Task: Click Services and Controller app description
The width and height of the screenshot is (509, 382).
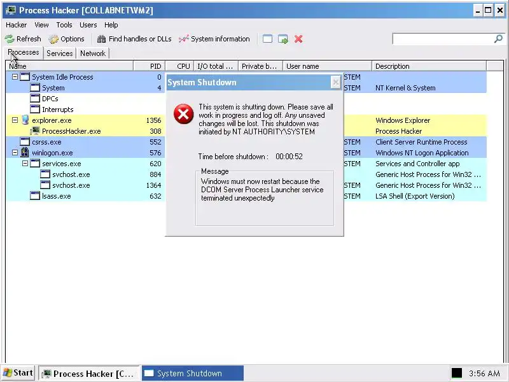Action: point(417,164)
